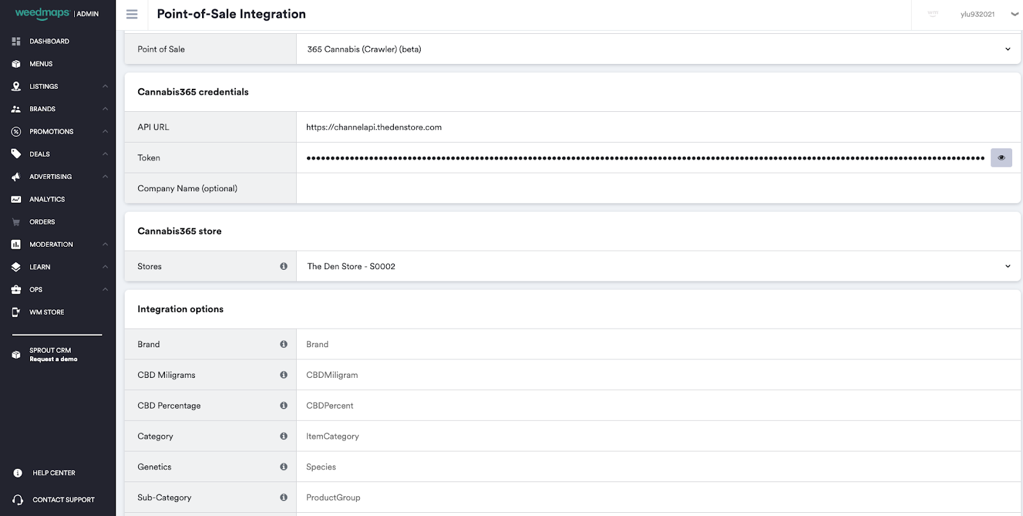This screenshot has height=516, width=1023.
Task: Open the Contact Support link
Action: 64,499
